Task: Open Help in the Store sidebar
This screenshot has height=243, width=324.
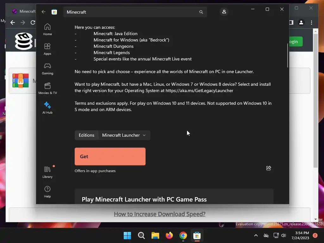Action: point(47,192)
